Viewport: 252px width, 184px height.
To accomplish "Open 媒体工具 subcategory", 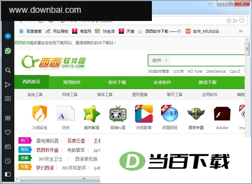I will tap(105, 94).
